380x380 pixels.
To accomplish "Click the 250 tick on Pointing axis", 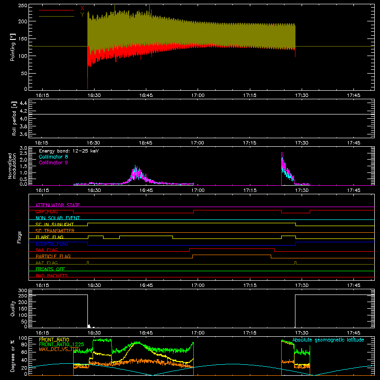I will click(22, 6).
